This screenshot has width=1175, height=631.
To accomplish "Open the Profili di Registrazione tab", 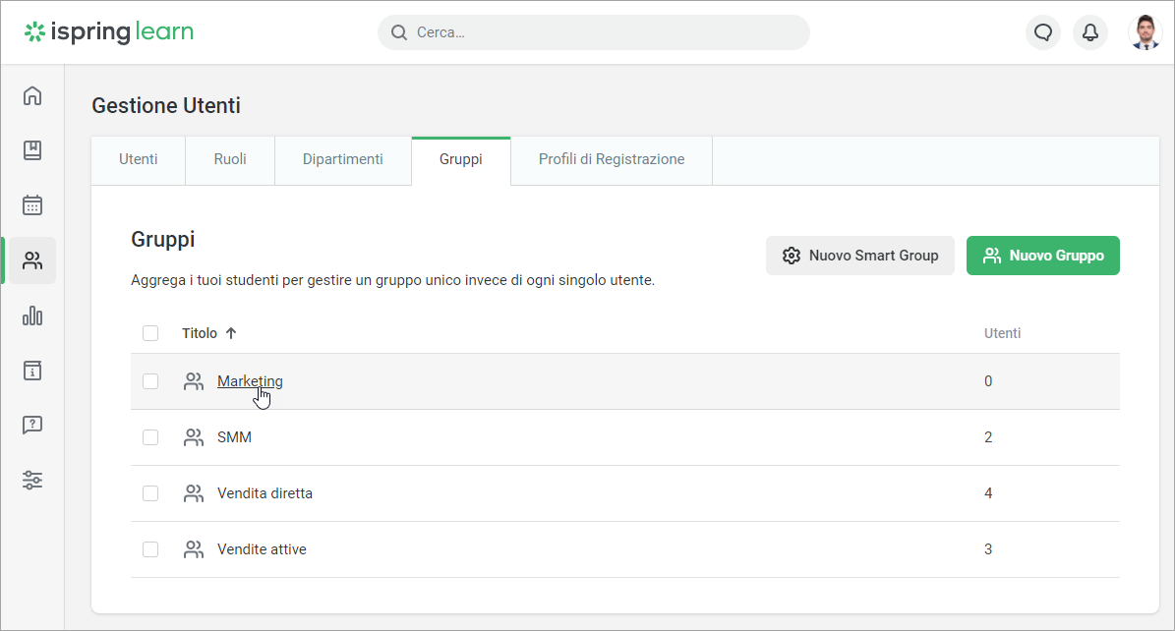I will pyautogui.click(x=611, y=159).
